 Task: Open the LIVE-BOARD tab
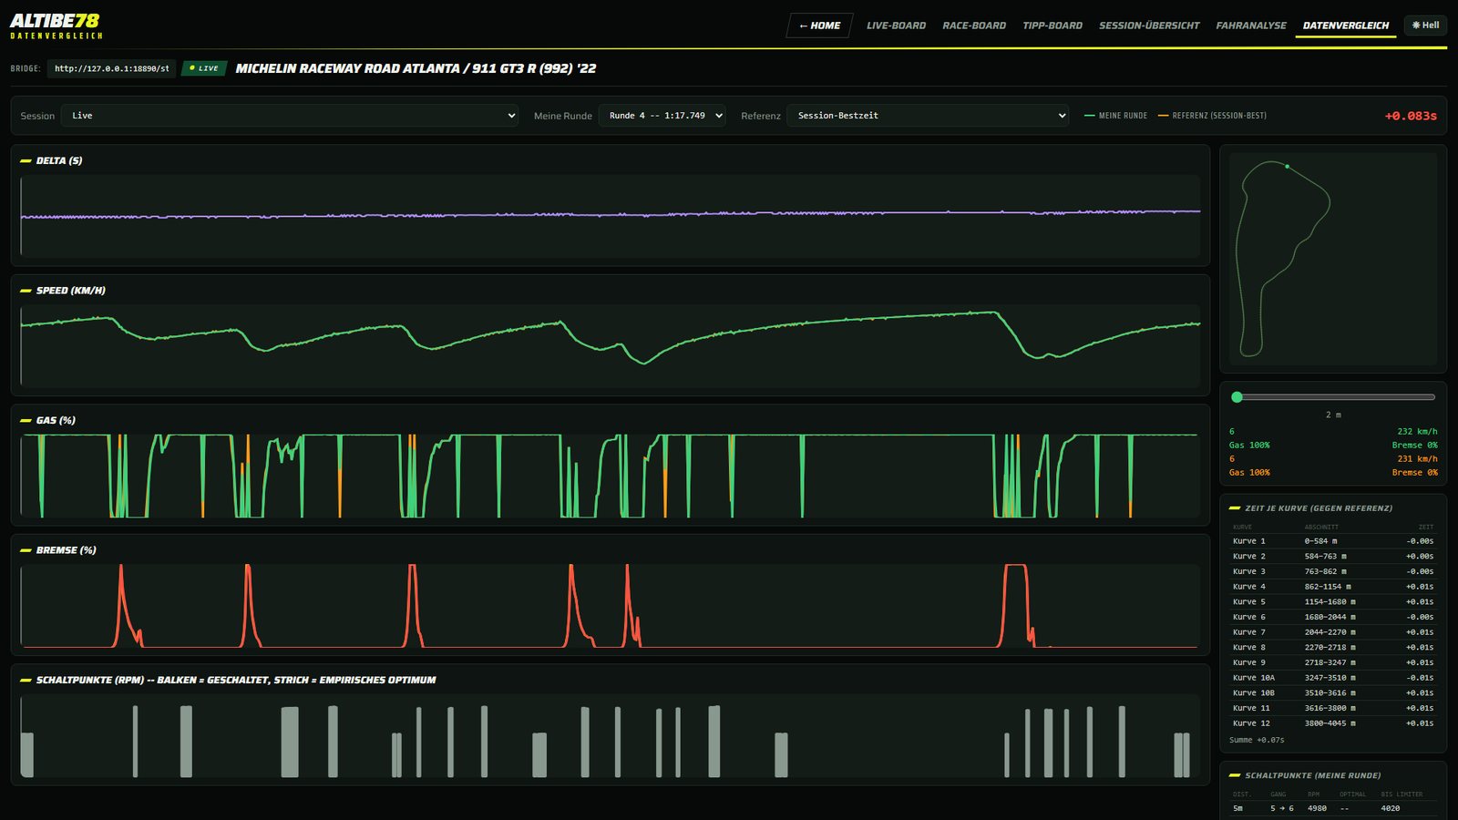tap(896, 26)
